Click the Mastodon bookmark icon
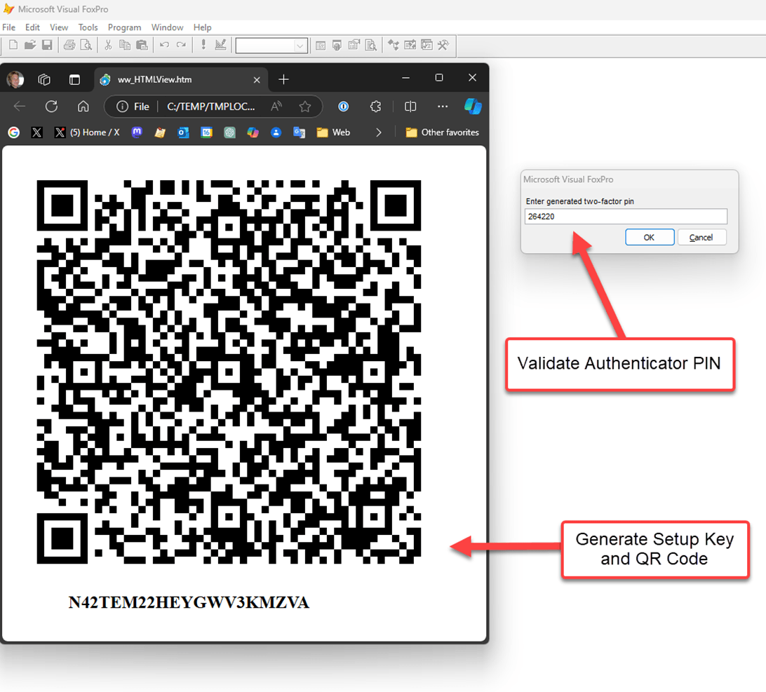 coord(137,132)
